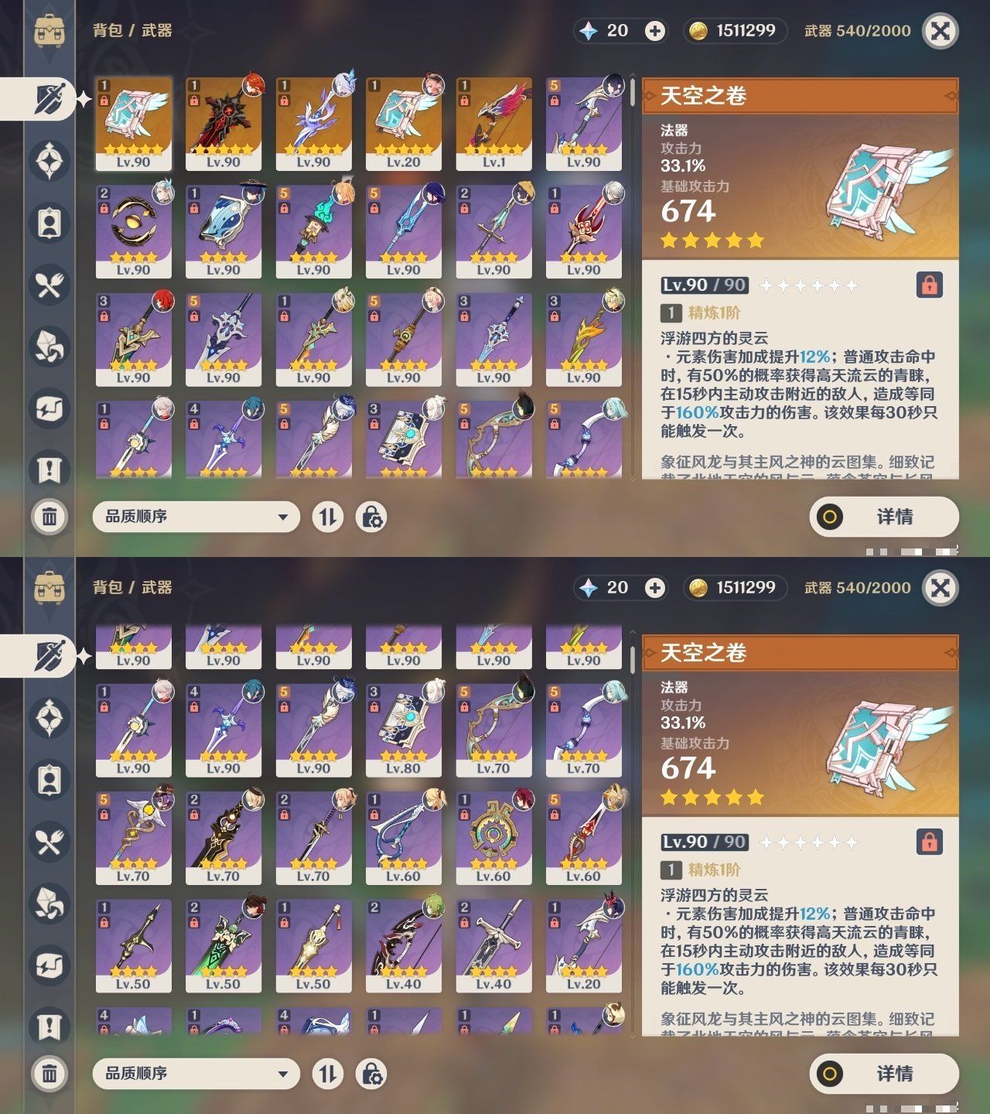Add primogems with plus icon in lower screenshot
Screen dimensions: 990x1114
coord(655,587)
